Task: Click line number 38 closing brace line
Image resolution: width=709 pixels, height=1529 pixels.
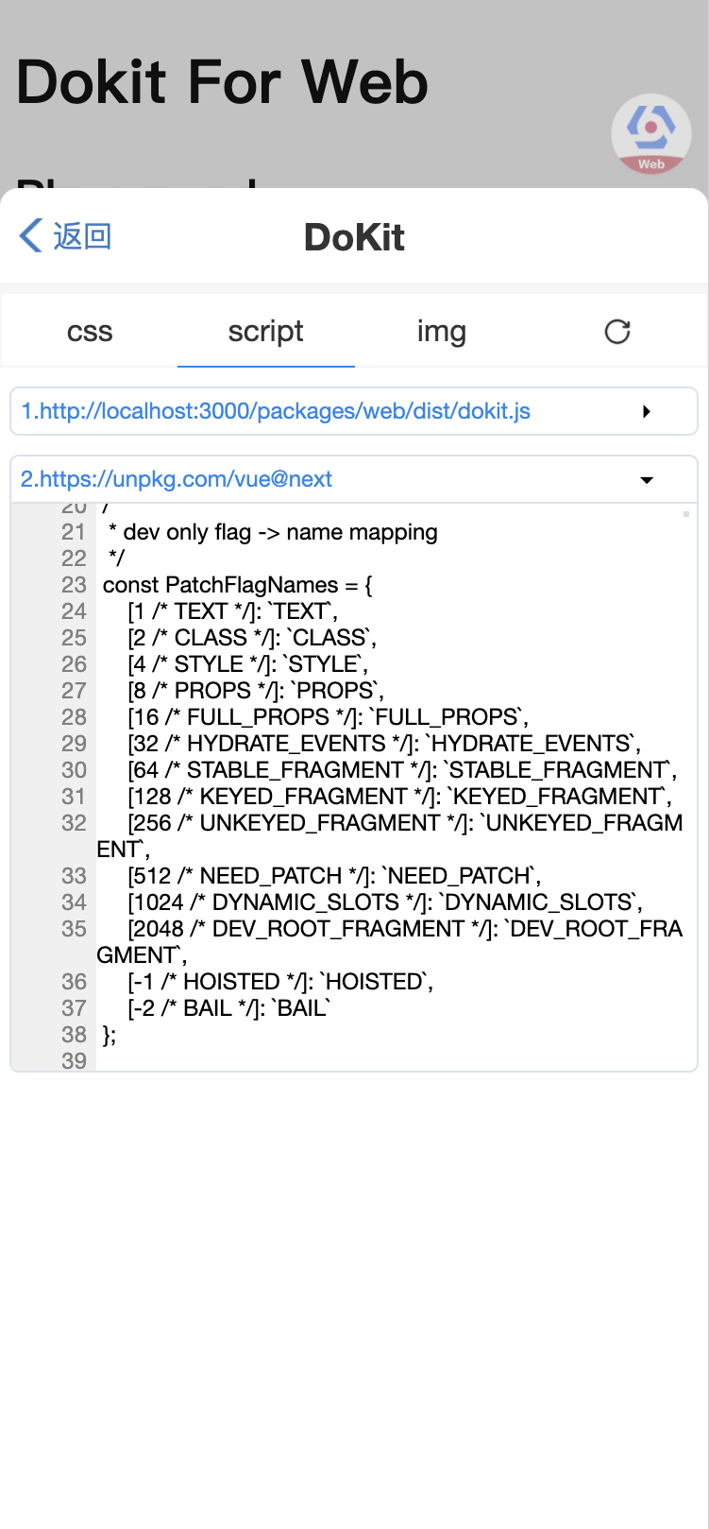Action: tap(110, 1035)
